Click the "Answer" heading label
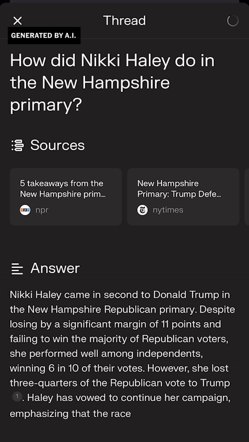 click(x=55, y=268)
